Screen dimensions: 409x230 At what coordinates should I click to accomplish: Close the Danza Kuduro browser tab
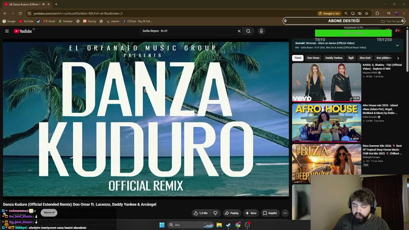49,4
